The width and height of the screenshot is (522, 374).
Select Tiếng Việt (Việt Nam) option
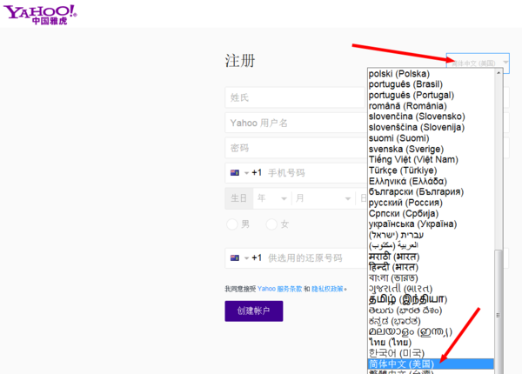(x=413, y=159)
